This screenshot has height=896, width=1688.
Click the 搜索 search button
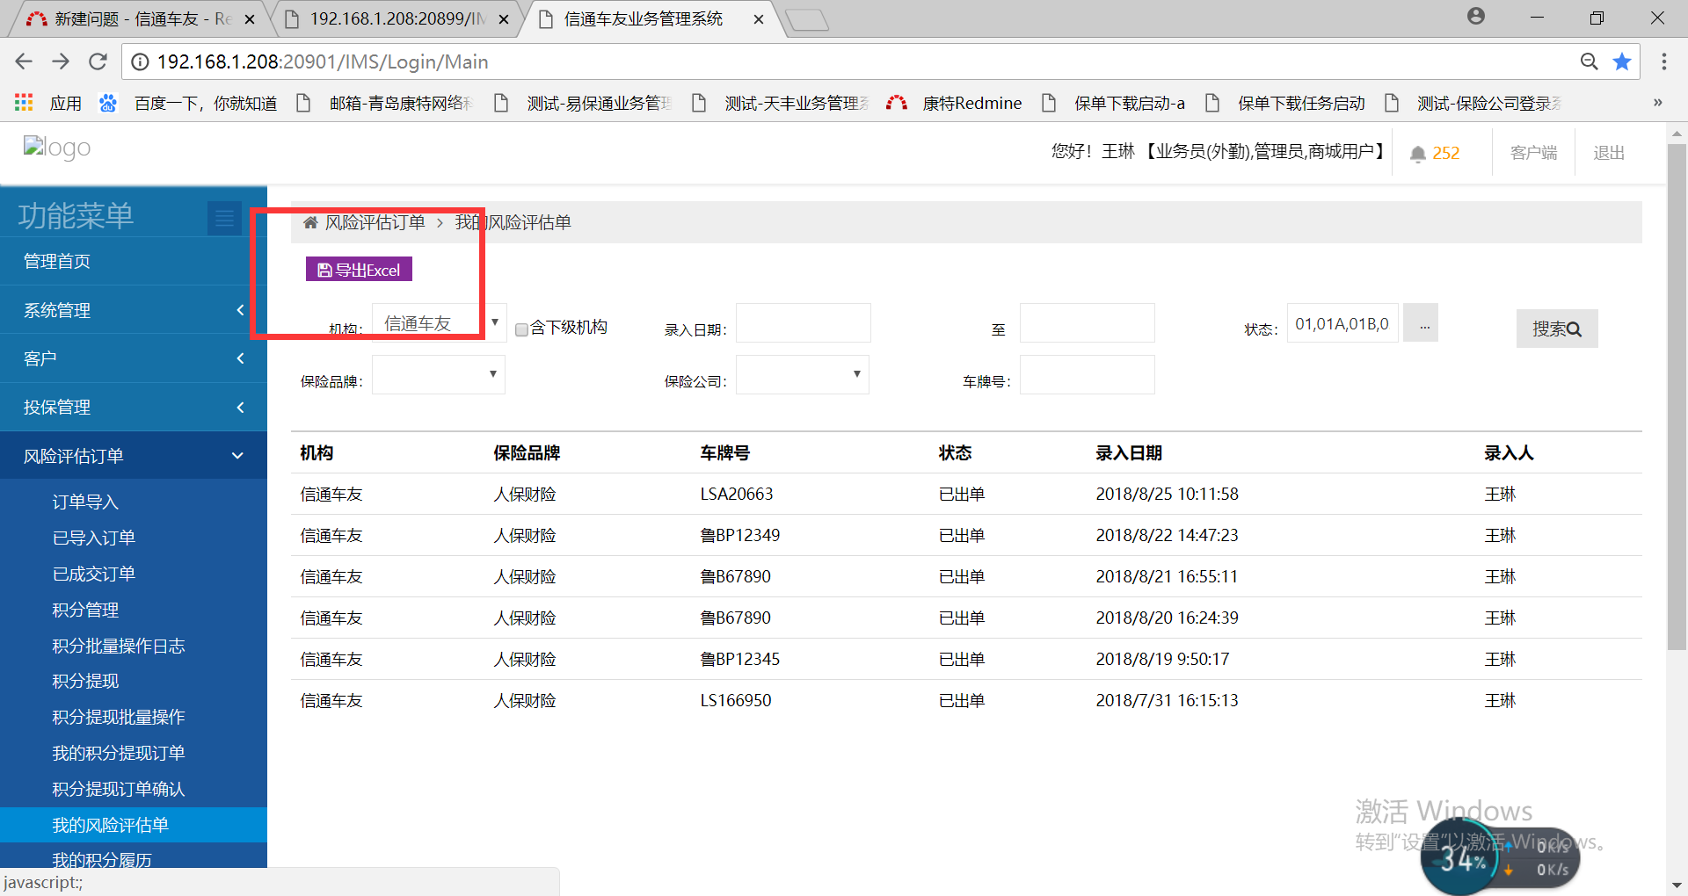click(x=1556, y=329)
